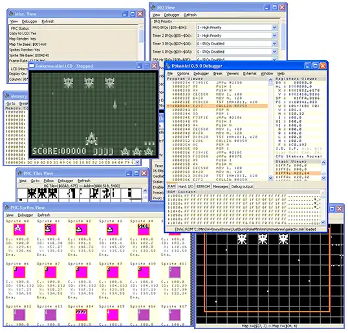Click the Misc. View window title icon
This screenshot has height=333, width=348.
[10, 14]
